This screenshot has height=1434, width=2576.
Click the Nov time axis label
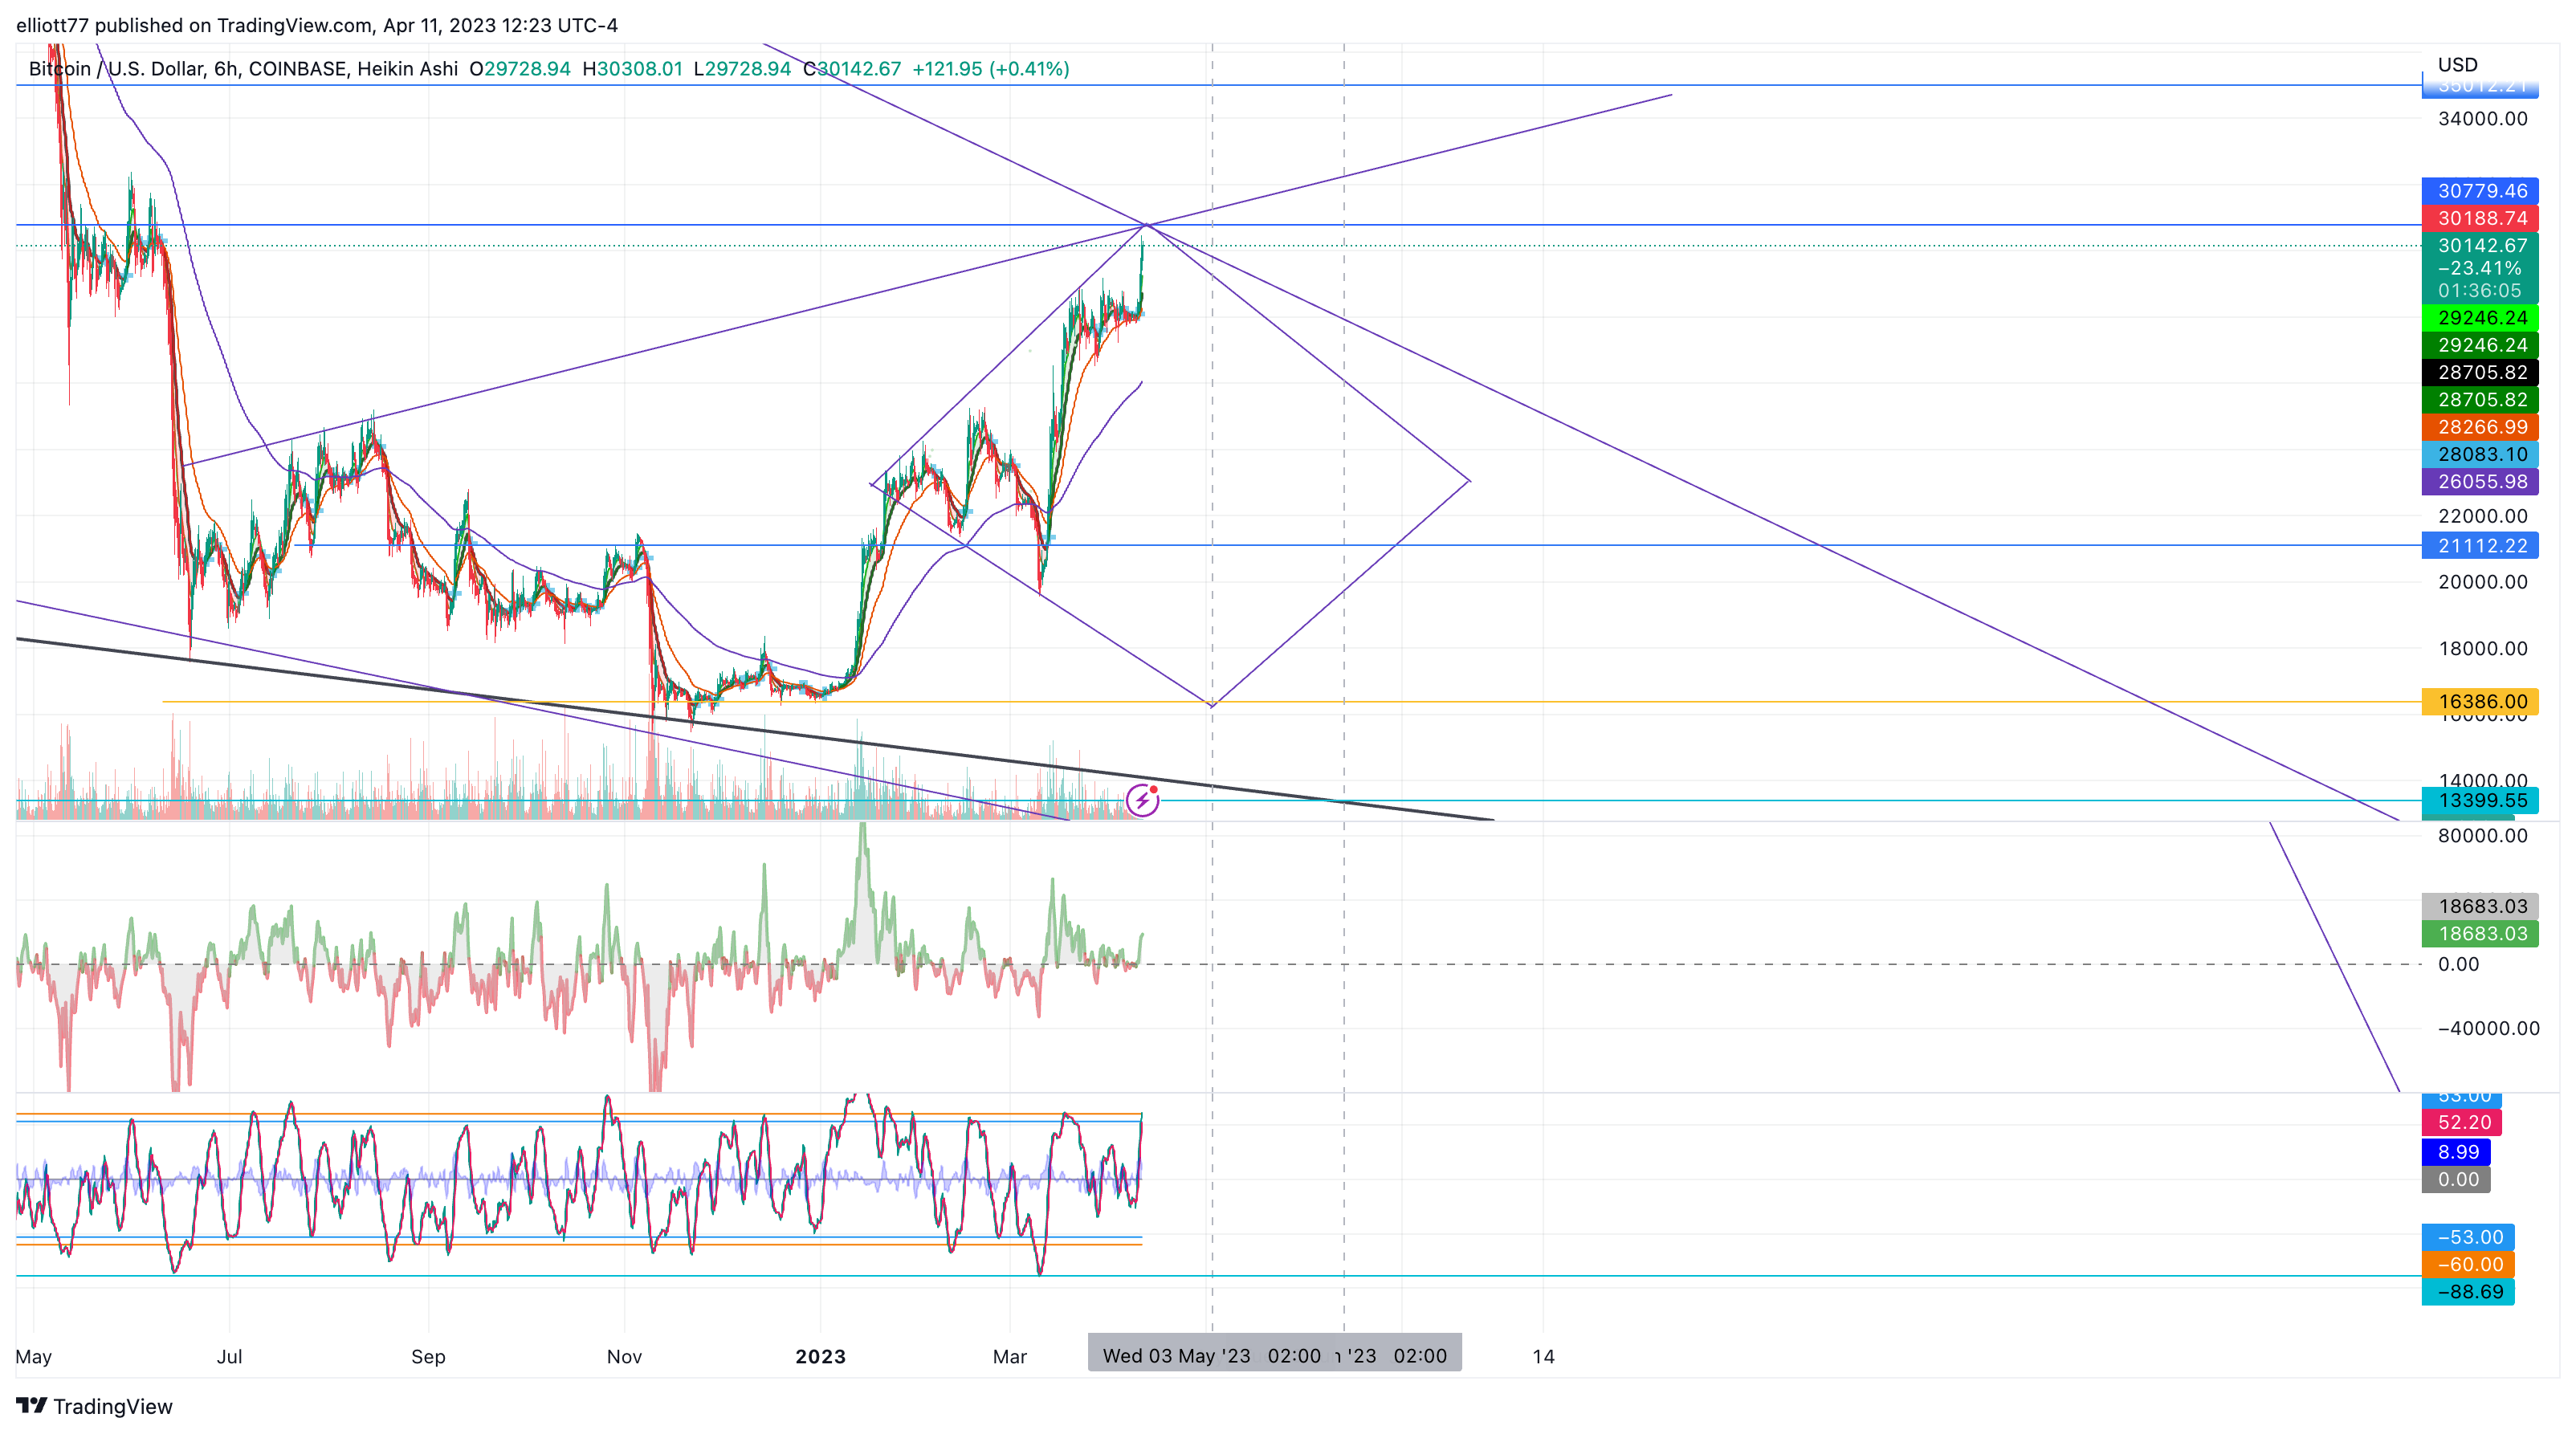(x=624, y=1356)
